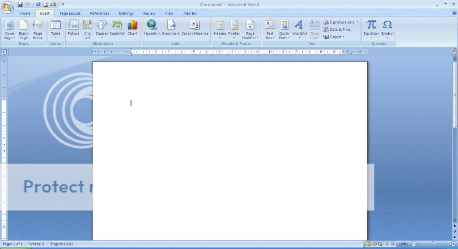This screenshot has width=458, height=249.
Task: Click the Words: 0 status indicator
Action: point(37,244)
